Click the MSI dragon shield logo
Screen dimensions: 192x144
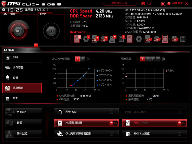tap(4, 4)
